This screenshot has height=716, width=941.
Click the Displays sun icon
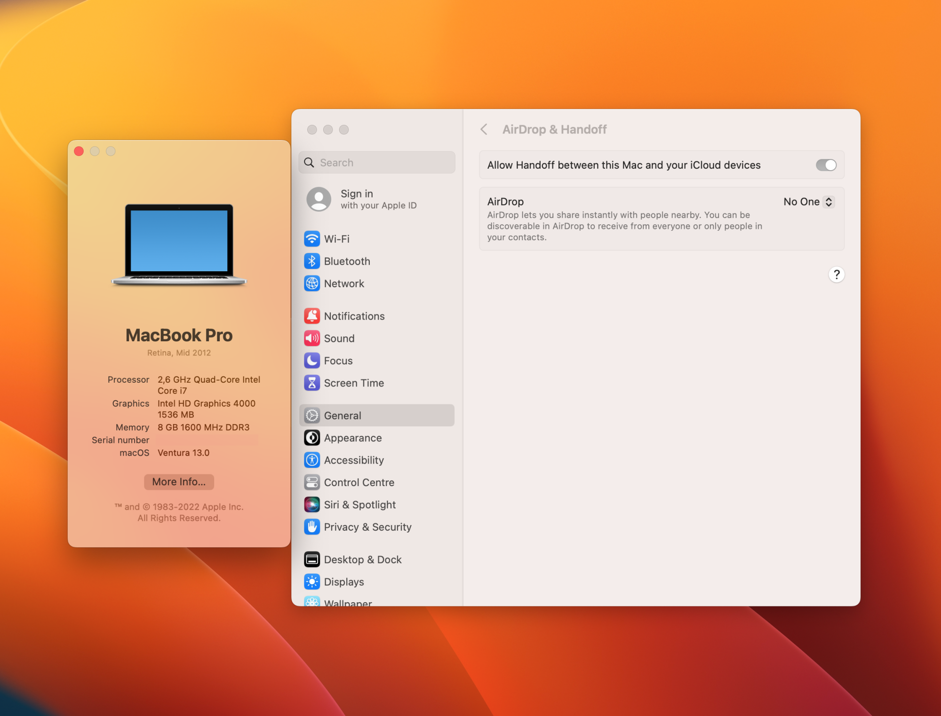(312, 582)
